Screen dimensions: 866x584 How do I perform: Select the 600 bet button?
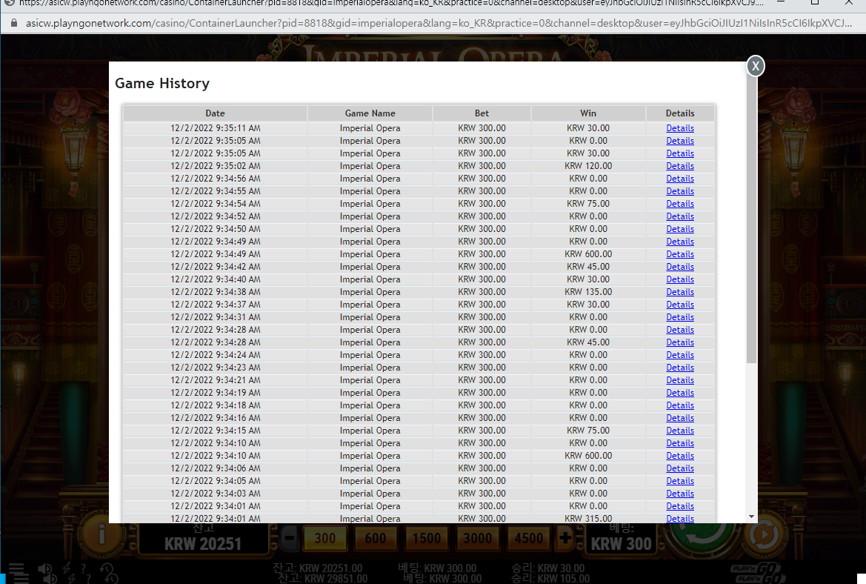pyautogui.click(x=376, y=538)
